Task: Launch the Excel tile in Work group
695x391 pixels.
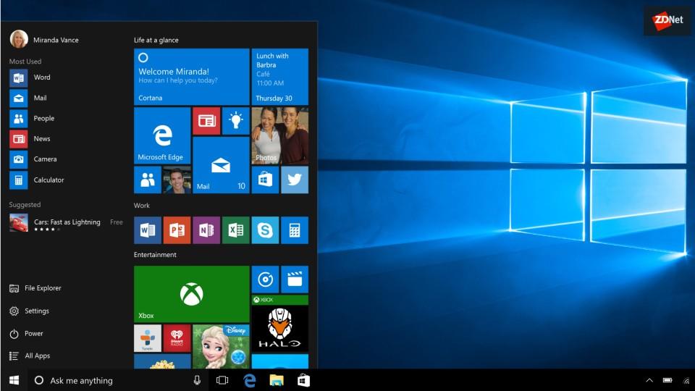Action: click(235, 230)
